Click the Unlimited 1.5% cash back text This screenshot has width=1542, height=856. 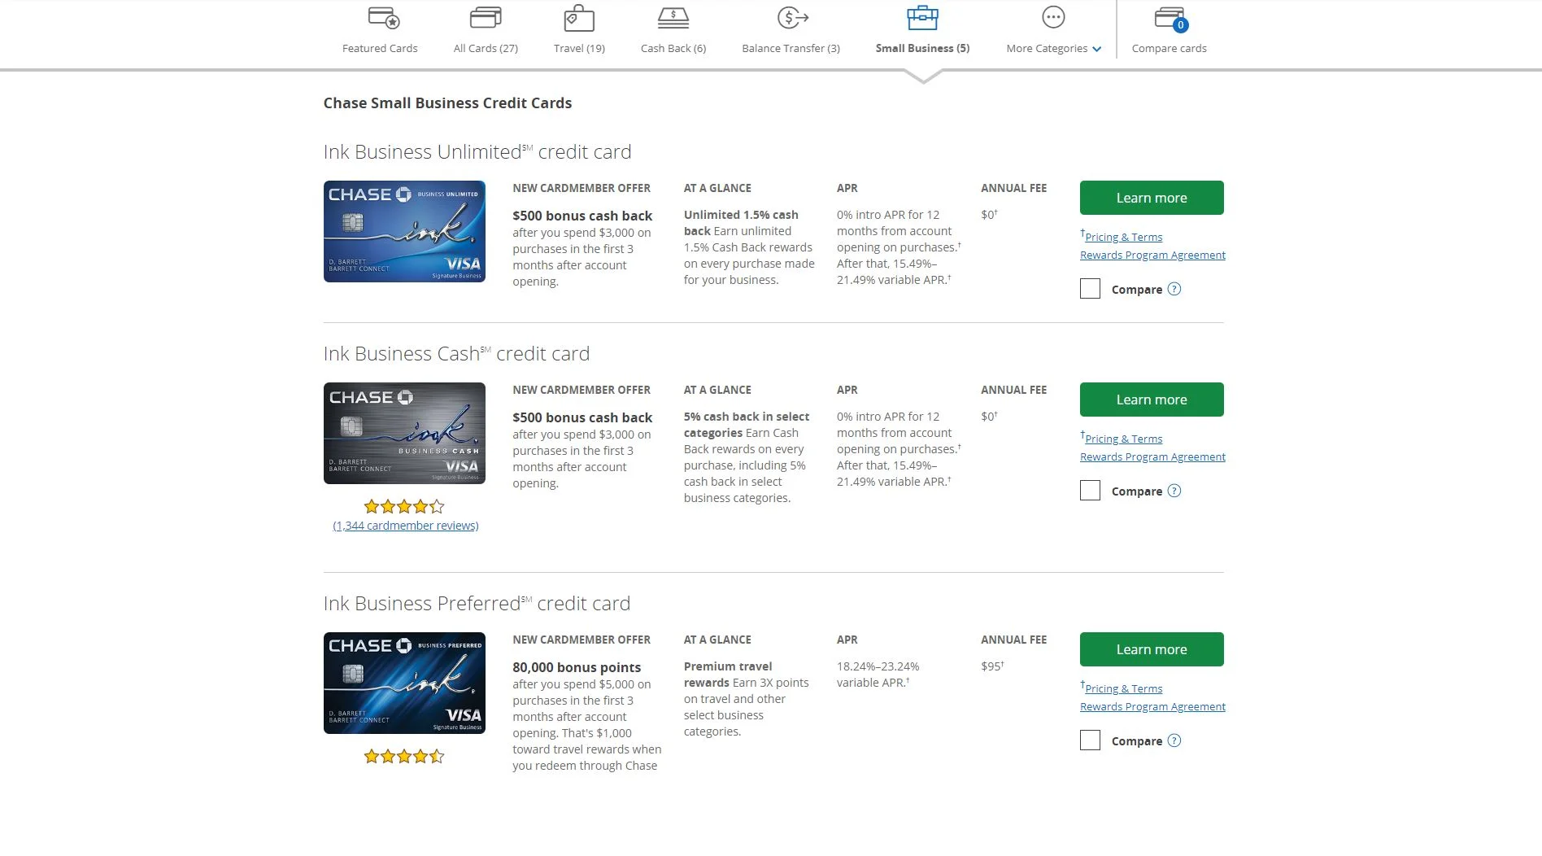pos(741,222)
